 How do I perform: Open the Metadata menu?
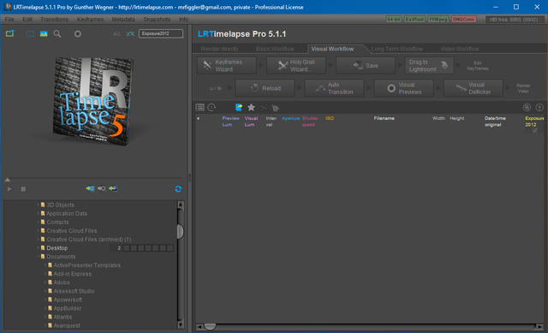(123, 19)
